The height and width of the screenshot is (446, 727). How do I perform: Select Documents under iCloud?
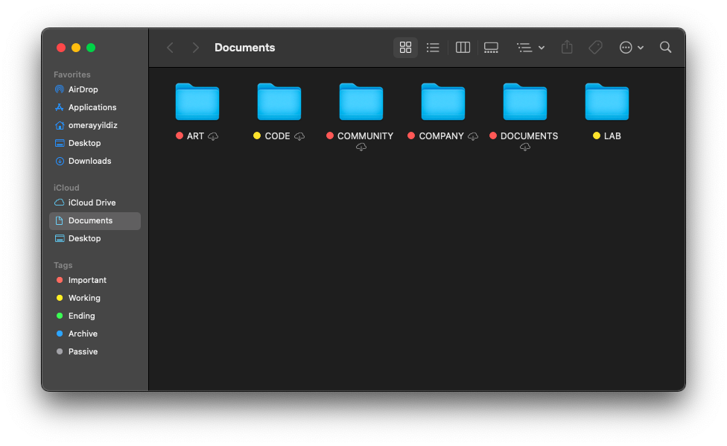click(x=95, y=220)
